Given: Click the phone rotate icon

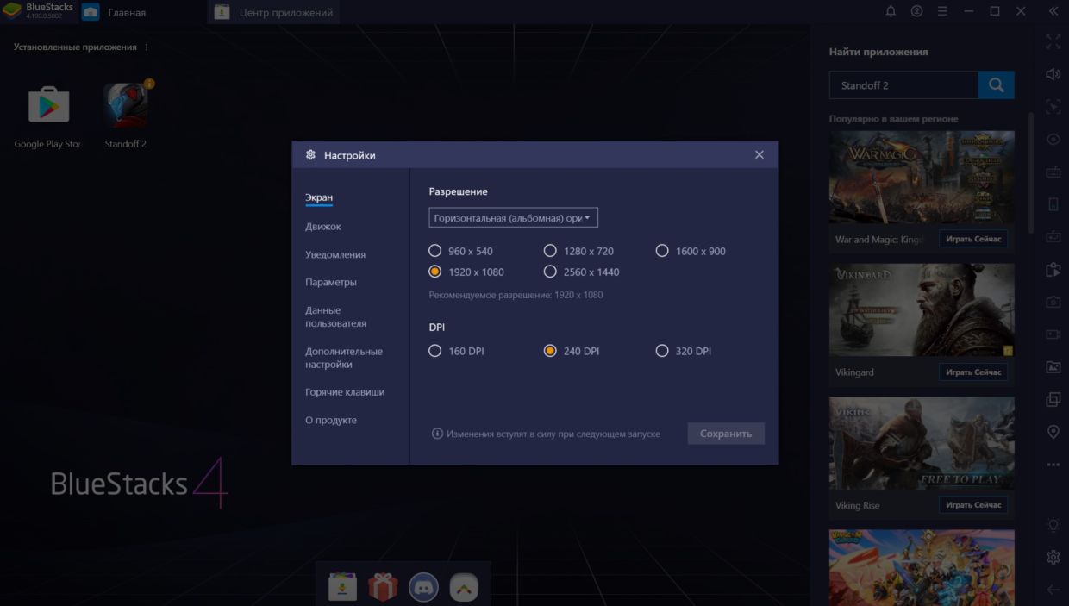Looking at the screenshot, I should point(1053,204).
